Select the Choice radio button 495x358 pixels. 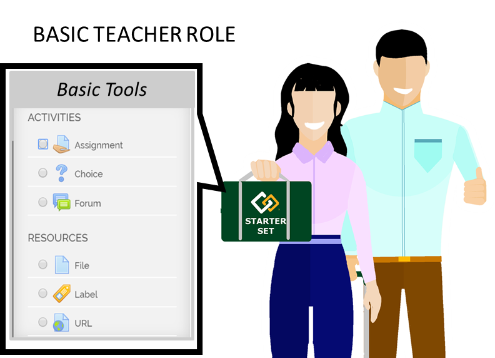(43, 173)
